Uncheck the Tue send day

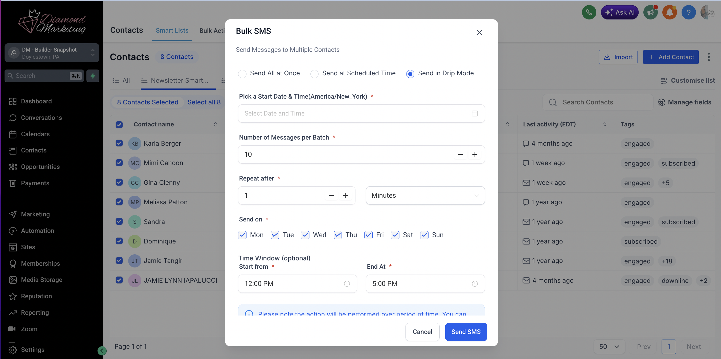coord(275,235)
